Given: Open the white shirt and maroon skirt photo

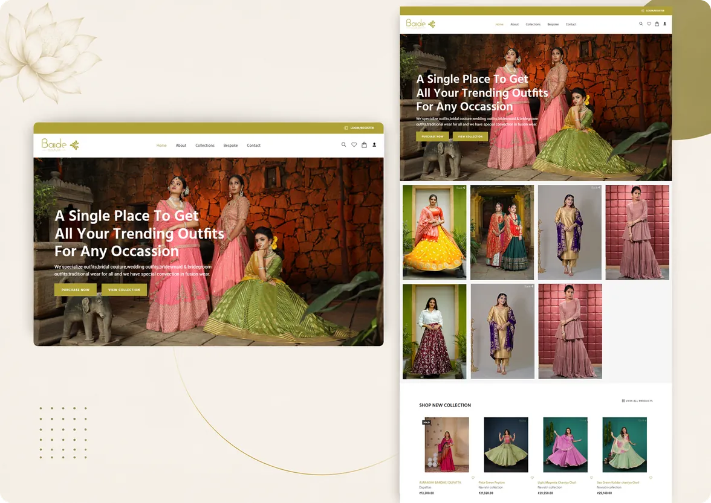Looking at the screenshot, I should [x=434, y=332].
